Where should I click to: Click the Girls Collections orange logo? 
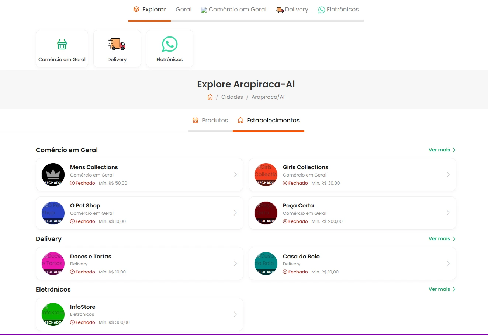tap(266, 175)
